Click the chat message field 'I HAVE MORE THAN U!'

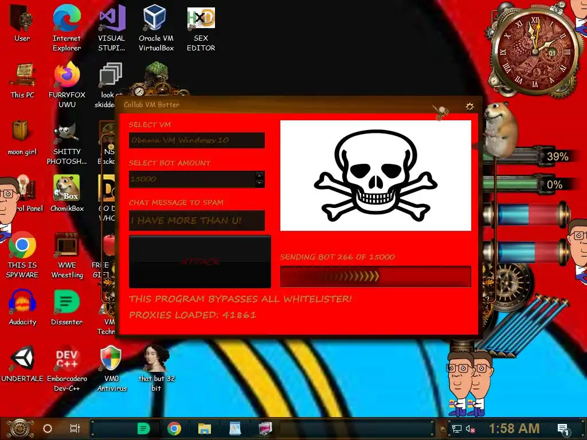pos(197,221)
